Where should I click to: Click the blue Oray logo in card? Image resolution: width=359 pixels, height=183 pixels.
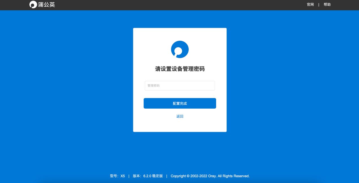pos(180,49)
